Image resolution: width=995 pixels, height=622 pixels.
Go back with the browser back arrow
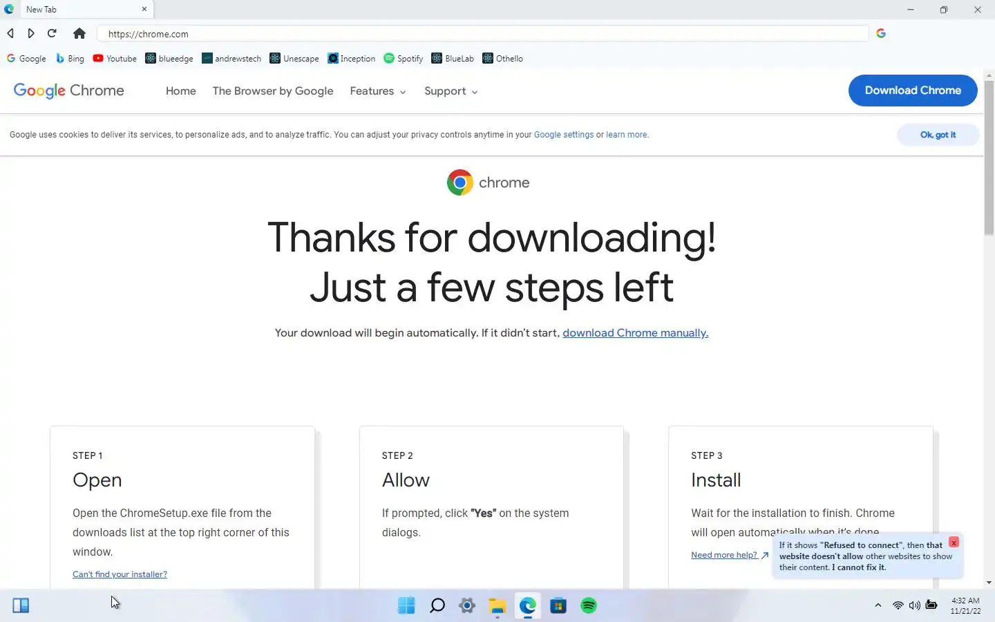click(10, 33)
